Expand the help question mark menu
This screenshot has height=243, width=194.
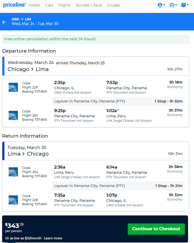tap(185, 5)
